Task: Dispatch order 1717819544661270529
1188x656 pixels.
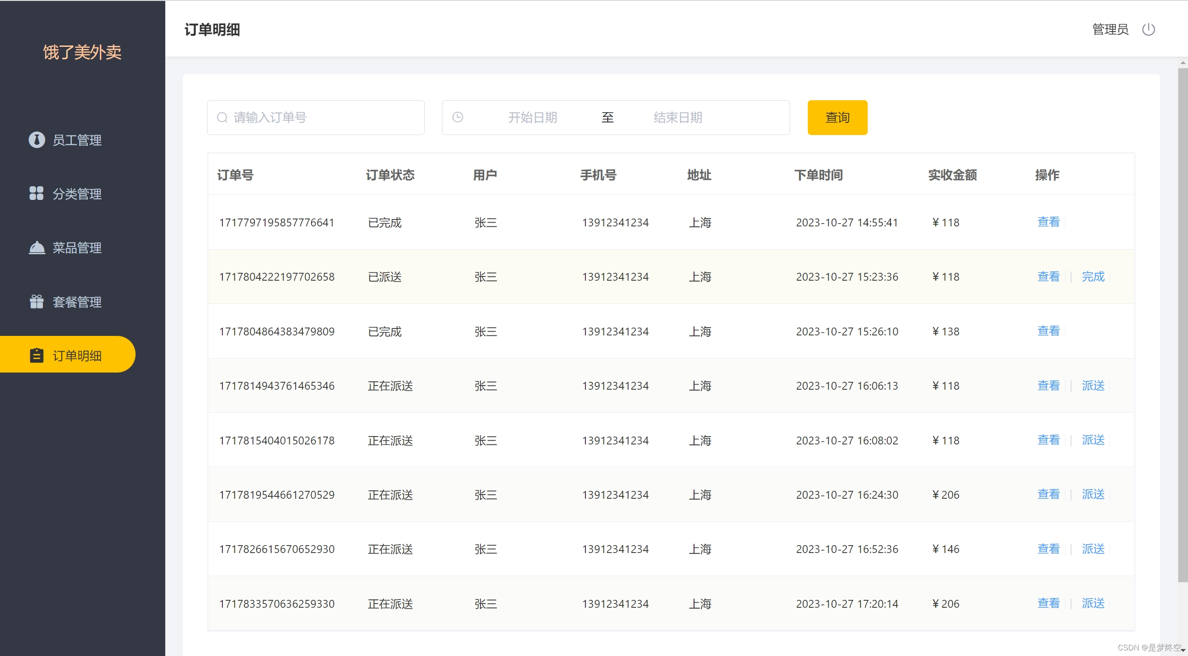Action: click(x=1093, y=495)
